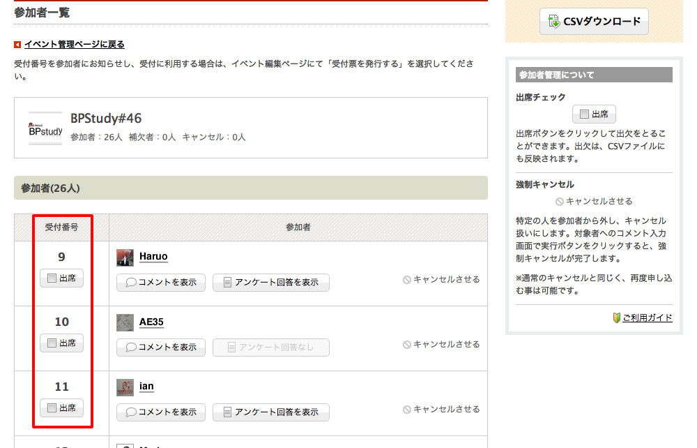Click the cancel circle icon in AE35's row
The width and height of the screenshot is (697, 448).
coord(407,345)
